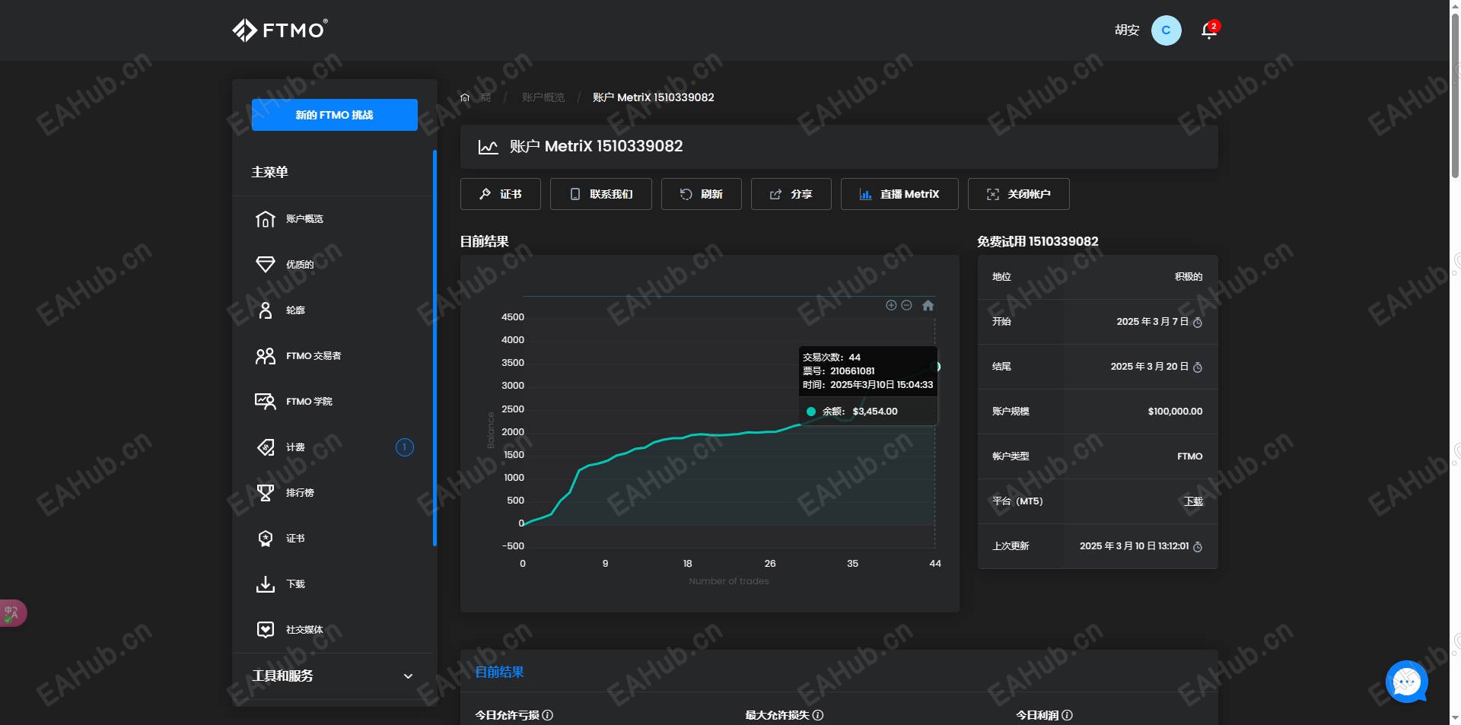Click the user avatar circle labeled C
This screenshot has width=1461, height=725.
pos(1166,30)
